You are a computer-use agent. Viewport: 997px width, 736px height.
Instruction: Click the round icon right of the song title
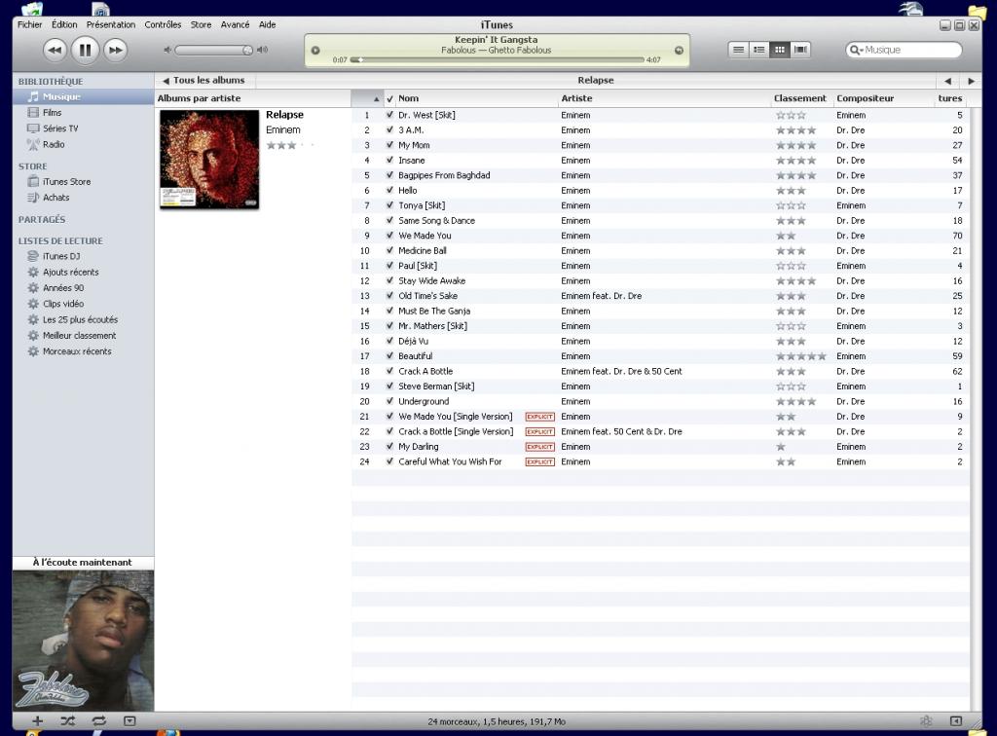tap(679, 51)
